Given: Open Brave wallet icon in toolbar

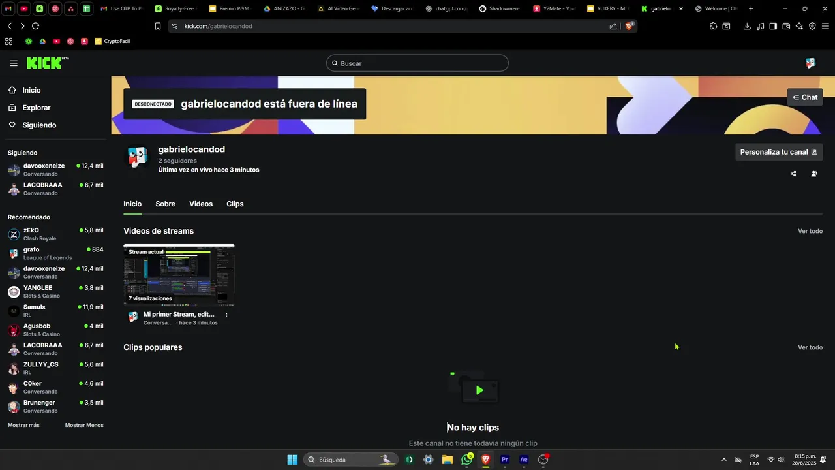Looking at the screenshot, I should click(x=786, y=26).
